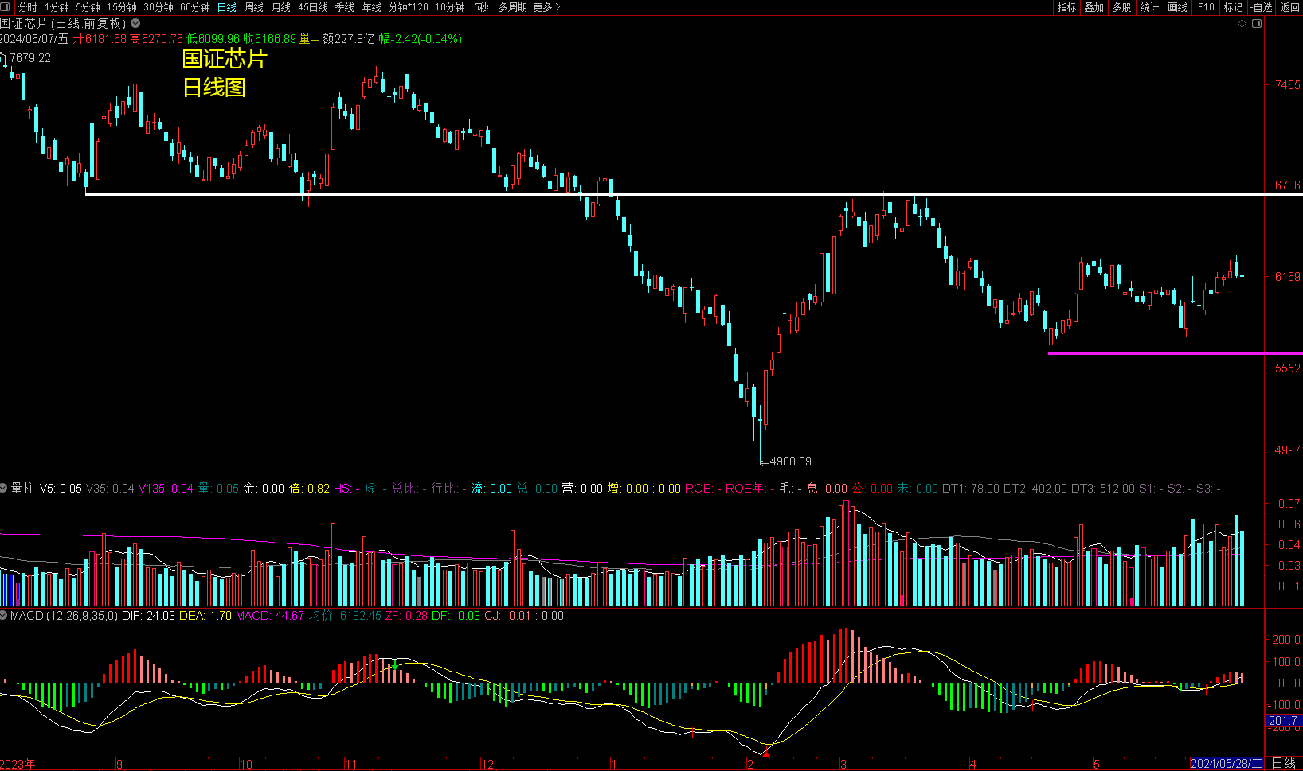Click the diamond marker icon
The image size is (1303, 771).
1242,24
